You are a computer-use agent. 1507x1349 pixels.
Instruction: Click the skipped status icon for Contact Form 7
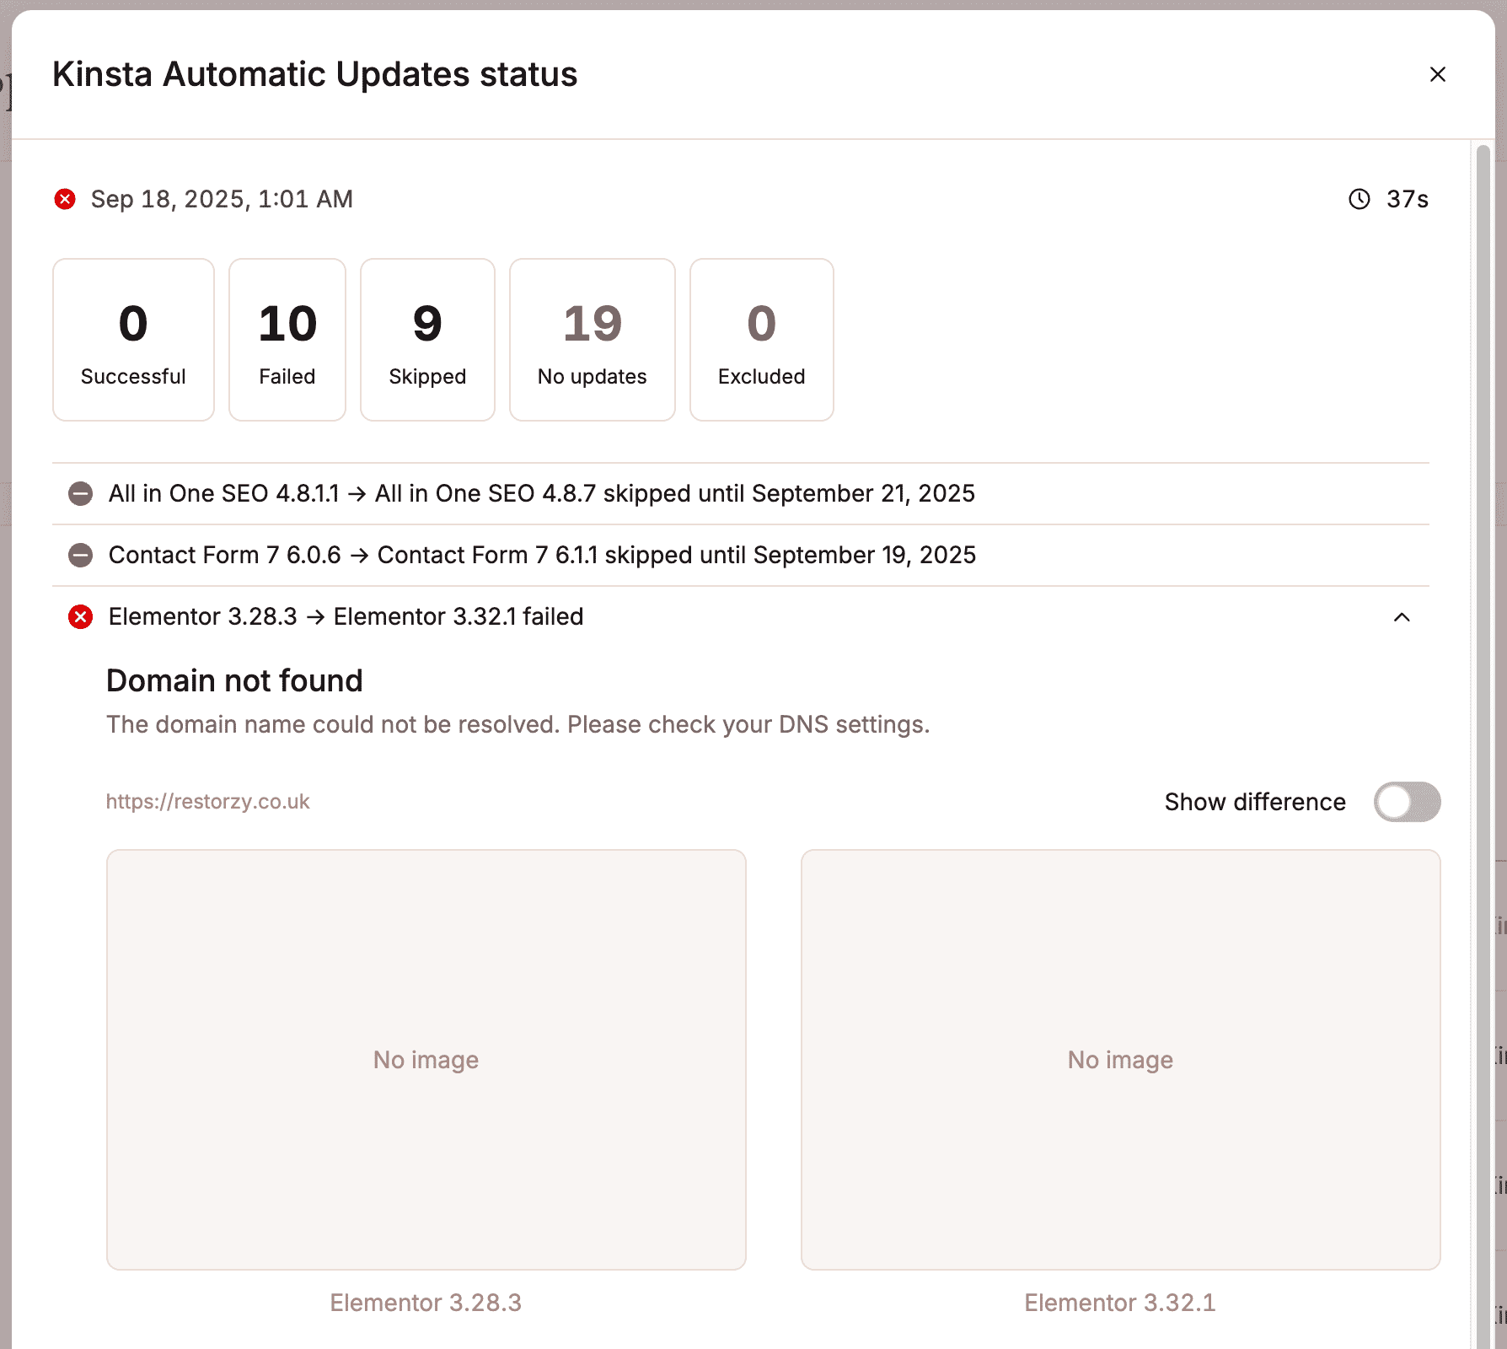pyautogui.click(x=80, y=555)
